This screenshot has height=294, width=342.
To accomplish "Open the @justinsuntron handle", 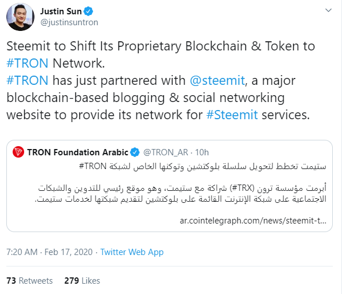I will coord(70,22).
